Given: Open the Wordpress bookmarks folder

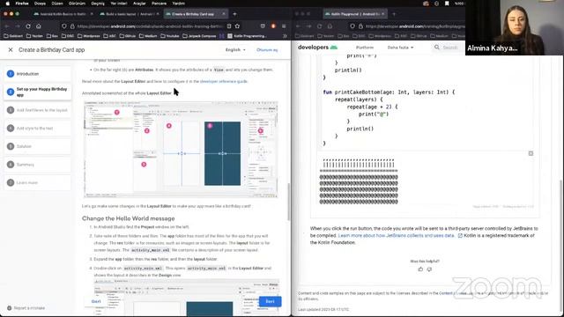Looking at the screenshot, I should [x=88, y=36].
